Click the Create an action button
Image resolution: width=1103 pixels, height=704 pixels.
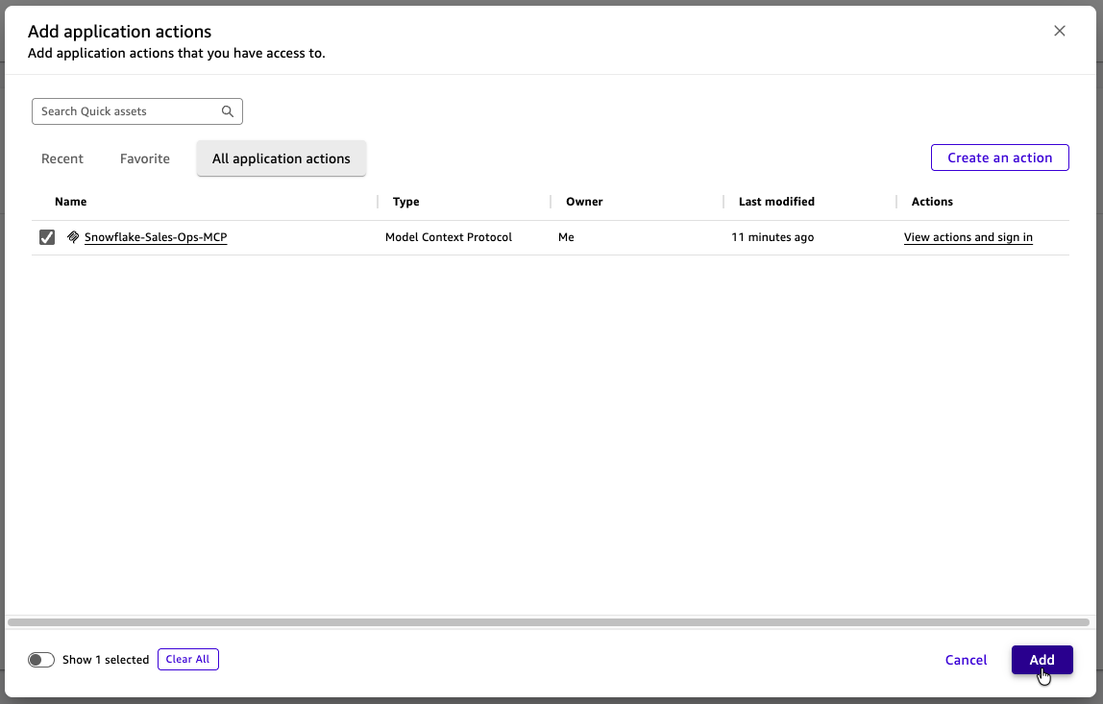[x=999, y=158]
